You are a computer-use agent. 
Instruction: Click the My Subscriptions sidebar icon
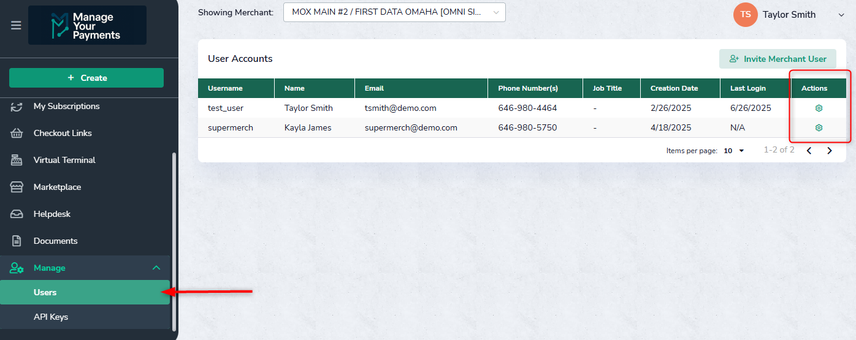click(17, 107)
